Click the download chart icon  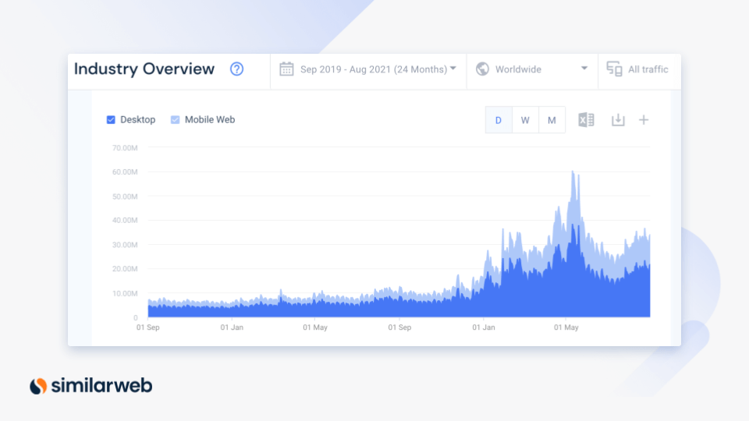click(x=618, y=120)
